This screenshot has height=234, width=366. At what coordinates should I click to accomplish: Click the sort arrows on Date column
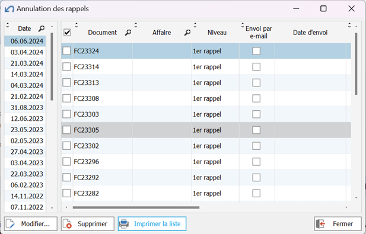pyautogui.click(x=8, y=25)
